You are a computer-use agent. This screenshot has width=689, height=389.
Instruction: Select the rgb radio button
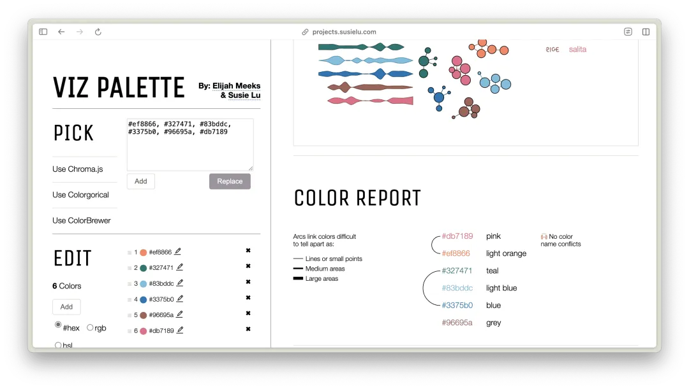(x=90, y=328)
